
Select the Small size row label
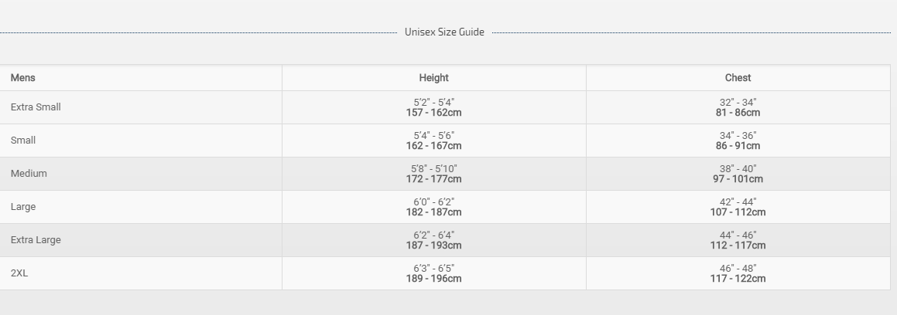(23, 141)
